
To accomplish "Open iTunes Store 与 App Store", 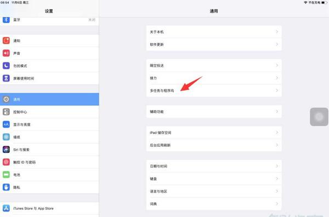I will [49, 208].
